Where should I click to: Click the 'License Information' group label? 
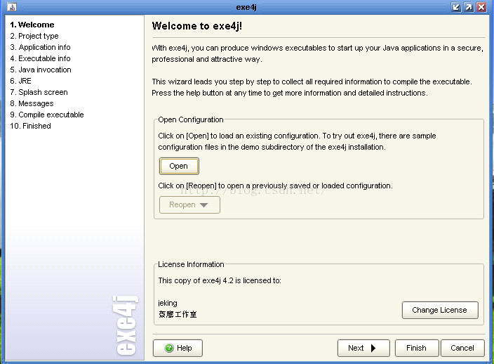click(191, 264)
